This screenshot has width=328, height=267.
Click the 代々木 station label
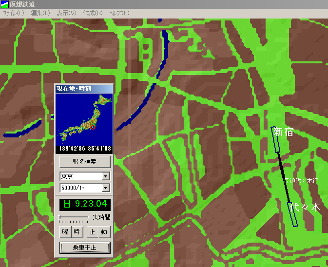point(305,207)
